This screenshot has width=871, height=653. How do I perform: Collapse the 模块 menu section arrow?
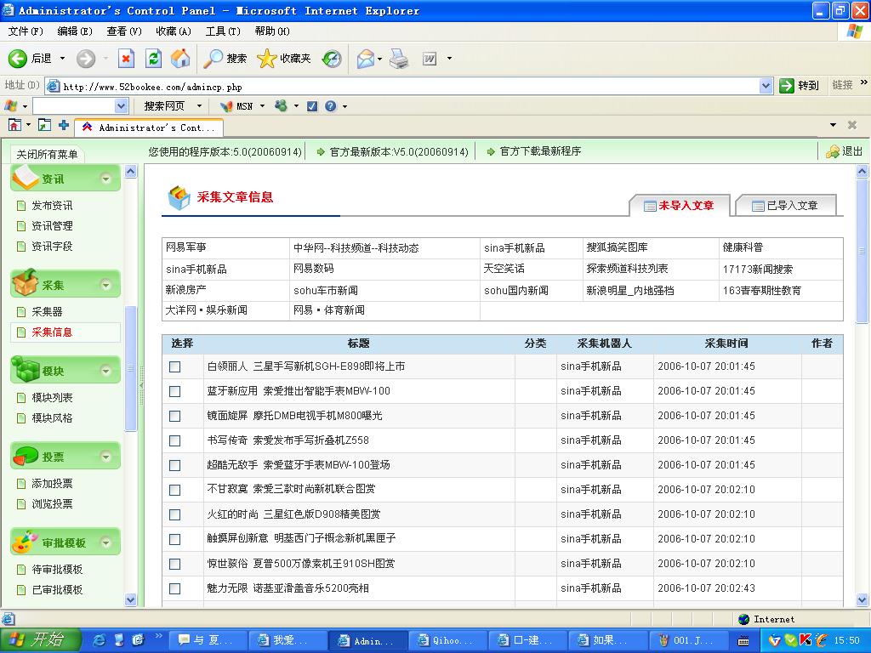(x=105, y=371)
